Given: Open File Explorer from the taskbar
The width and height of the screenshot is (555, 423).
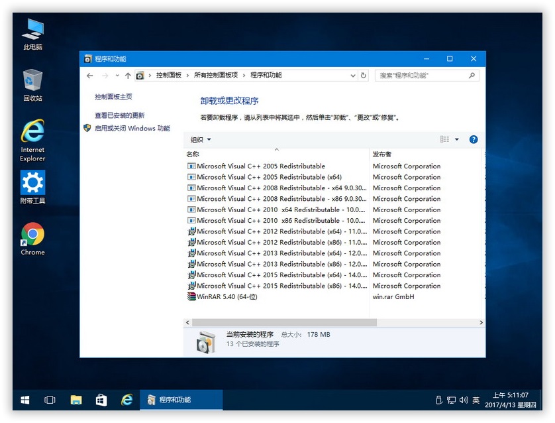Looking at the screenshot, I should [76, 400].
